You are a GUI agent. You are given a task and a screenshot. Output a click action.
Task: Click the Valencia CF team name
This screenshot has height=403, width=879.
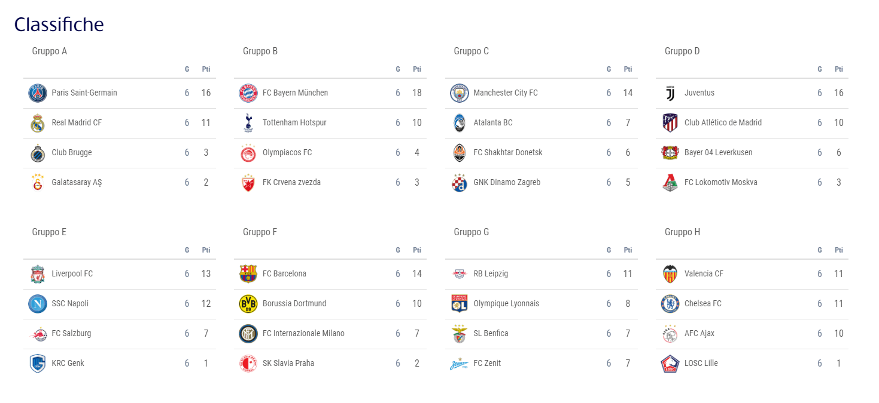click(x=704, y=273)
